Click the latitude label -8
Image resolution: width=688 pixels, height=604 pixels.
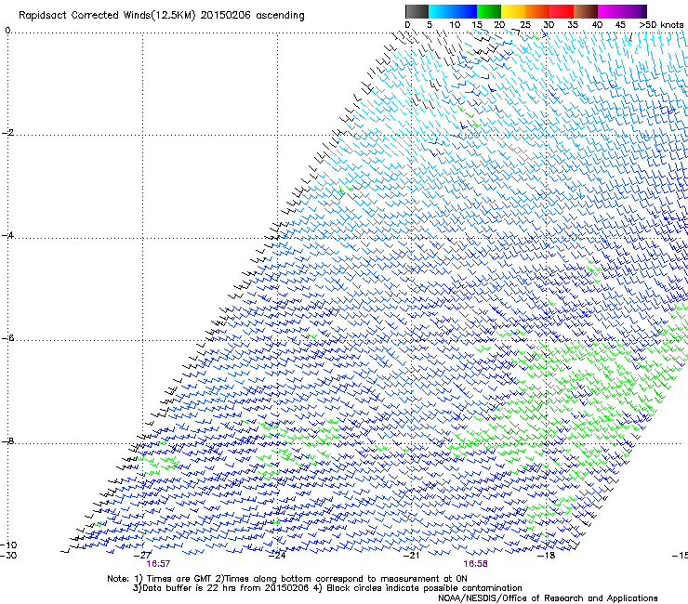click(7, 440)
